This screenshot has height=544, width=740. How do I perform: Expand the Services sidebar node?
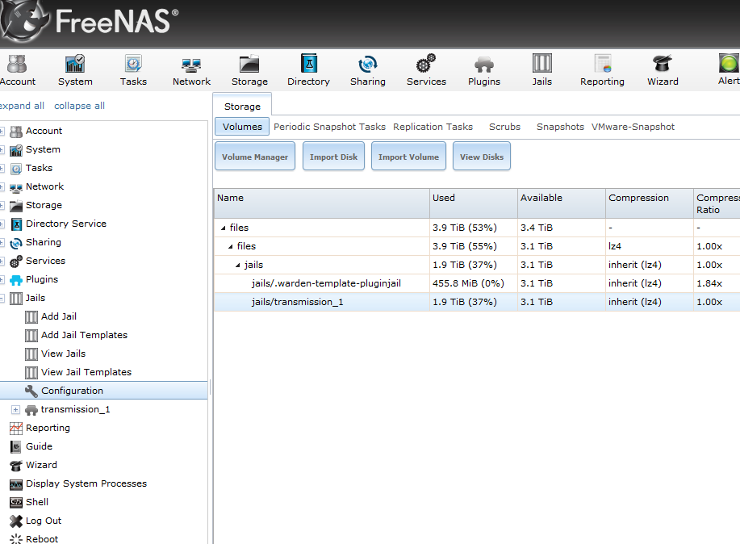click(2, 262)
